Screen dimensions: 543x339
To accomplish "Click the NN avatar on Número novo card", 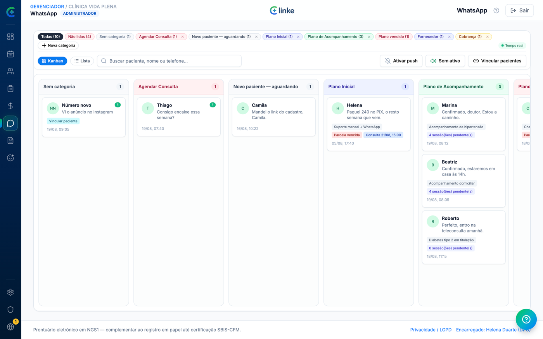I will point(53,108).
